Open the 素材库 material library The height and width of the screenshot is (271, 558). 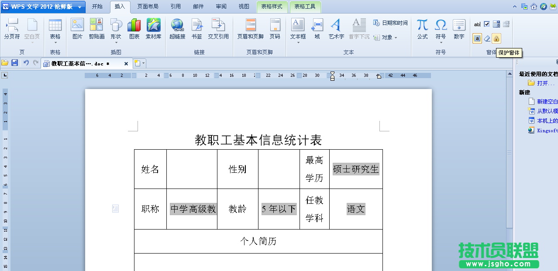point(153,29)
